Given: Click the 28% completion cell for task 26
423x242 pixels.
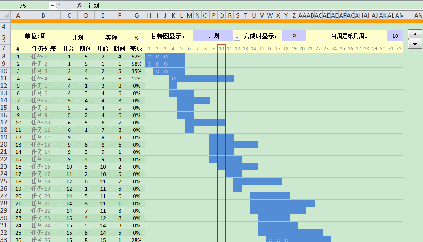Looking at the screenshot, I should [136, 240].
